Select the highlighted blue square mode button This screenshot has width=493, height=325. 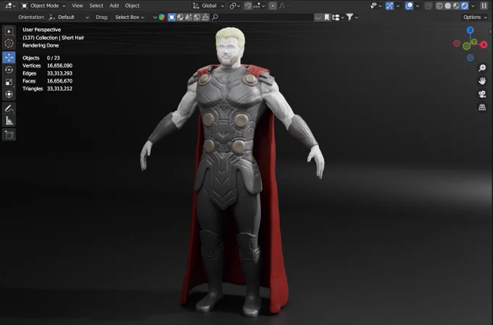click(x=171, y=17)
